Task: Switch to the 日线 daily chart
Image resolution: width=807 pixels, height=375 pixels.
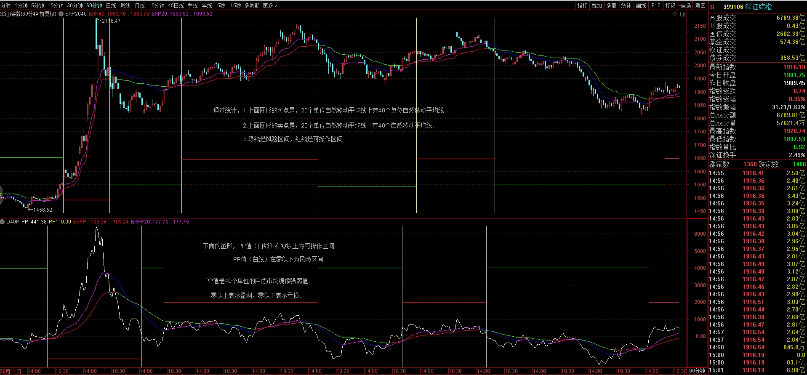Action: tap(111, 5)
